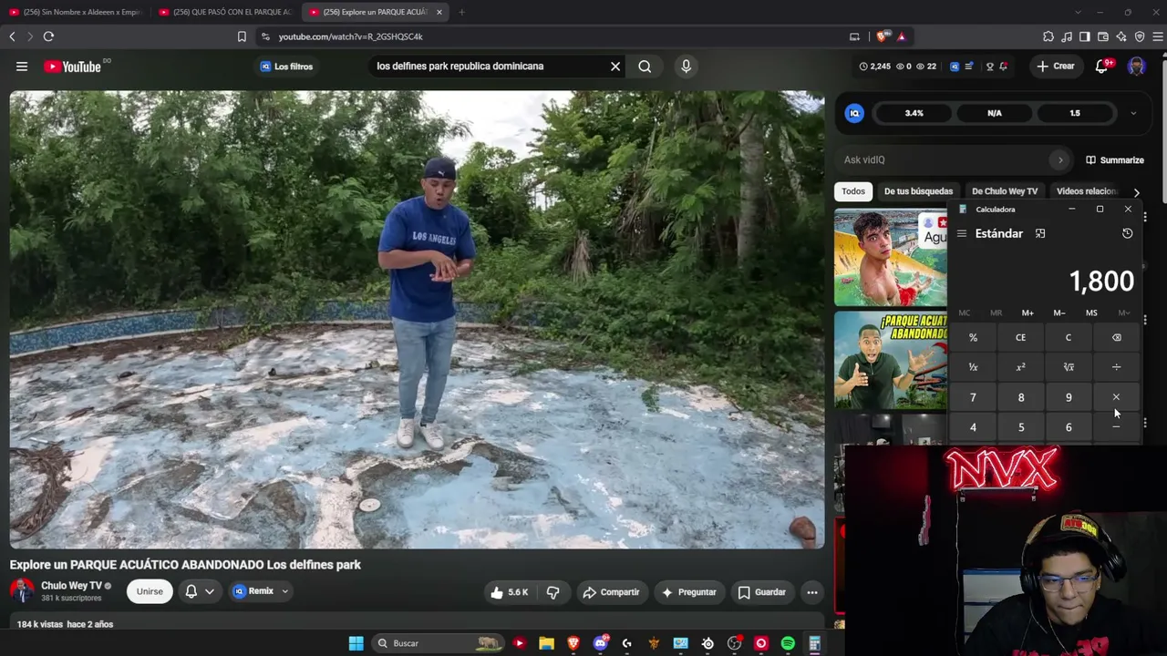Screen dimensions: 1167x656
Task: Open the water slide recommended video thumbnail
Action: [891, 259]
